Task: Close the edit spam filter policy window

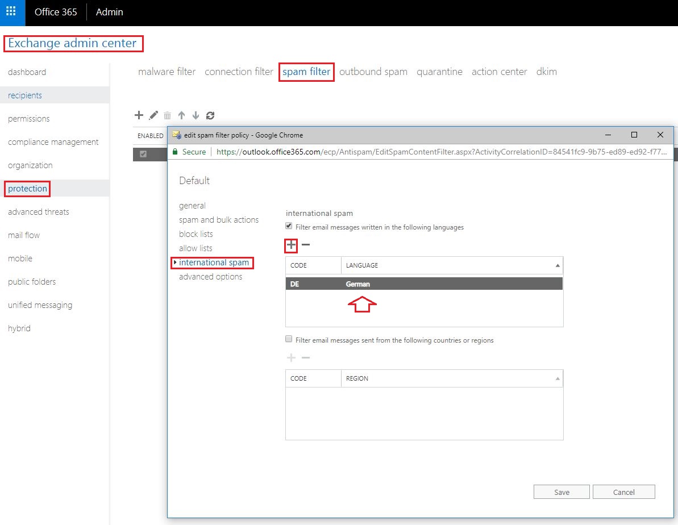Action: click(660, 135)
